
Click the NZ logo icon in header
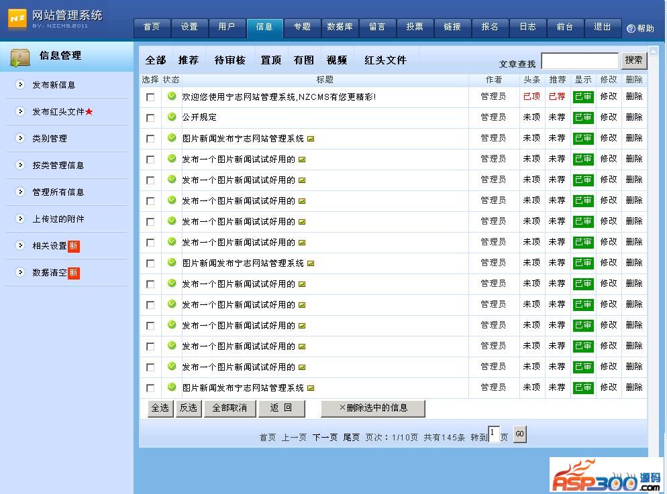(x=17, y=19)
